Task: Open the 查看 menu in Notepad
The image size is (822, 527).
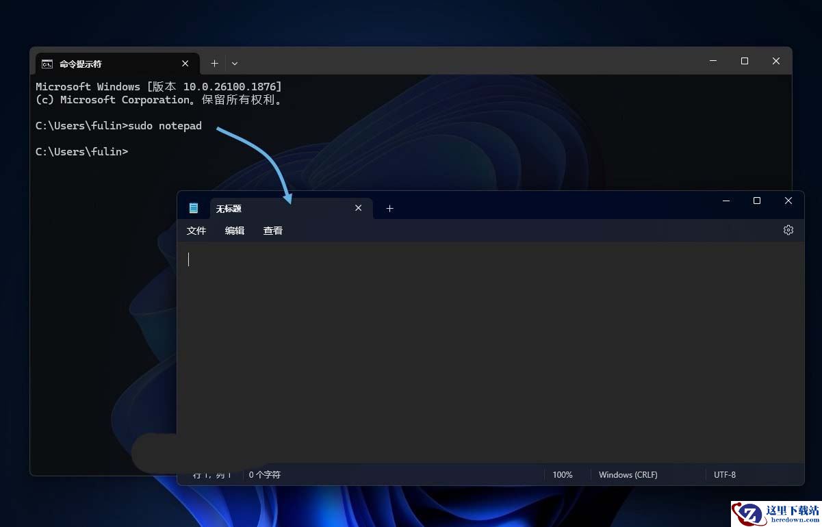Action: pyautogui.click(x=273, y=231)
